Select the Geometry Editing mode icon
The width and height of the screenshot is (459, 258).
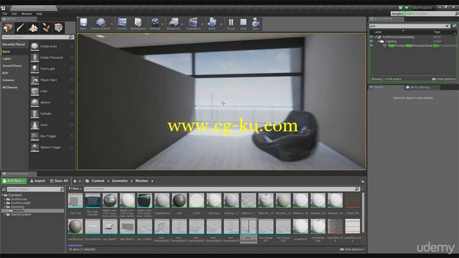tap(59, 28)
